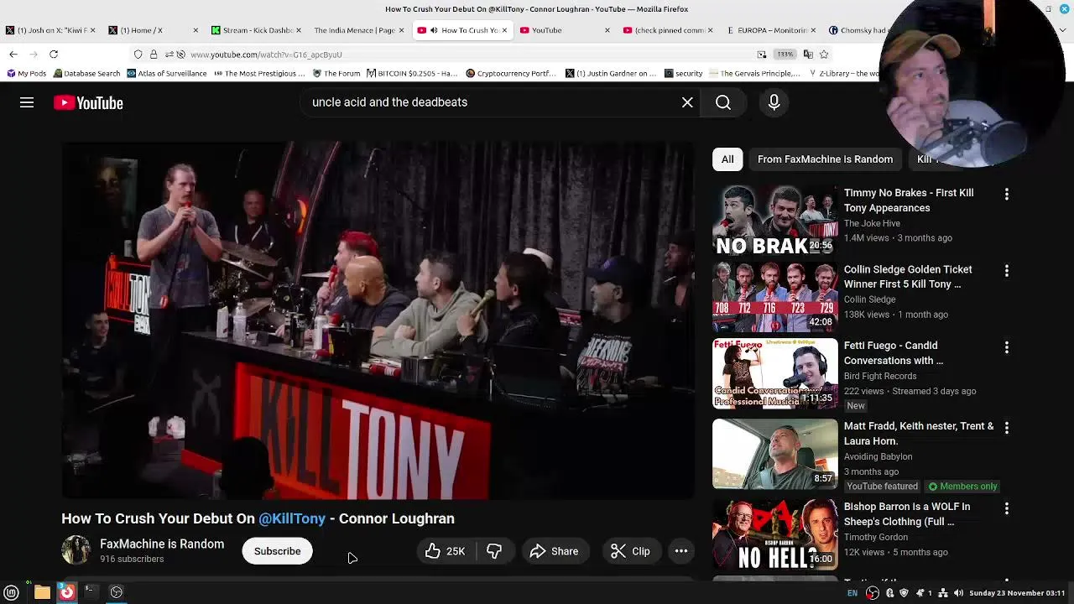
Task: Click Bird Fight Records channel name
Action: tap(880, 376)
